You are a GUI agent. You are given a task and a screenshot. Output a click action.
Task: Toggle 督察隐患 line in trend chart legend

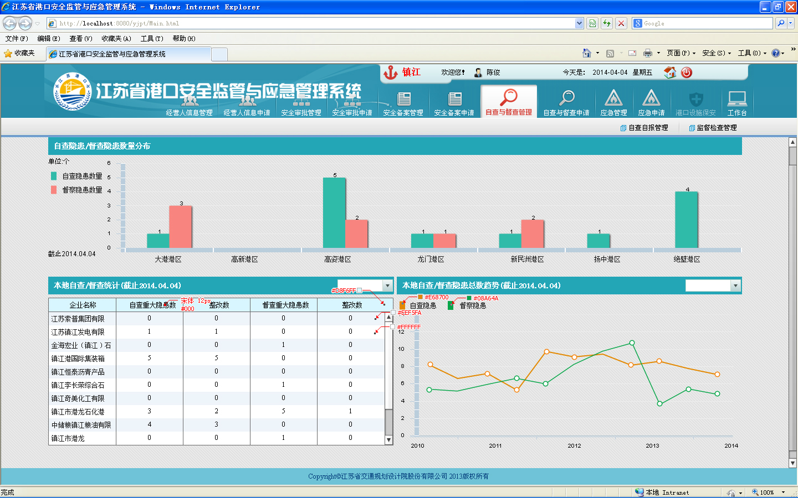pyautogui.click(x=467, y=305)
